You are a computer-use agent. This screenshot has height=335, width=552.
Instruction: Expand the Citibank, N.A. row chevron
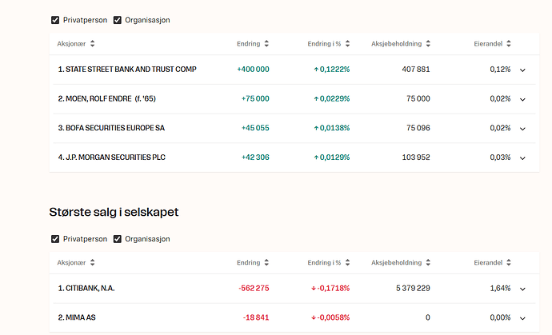coord(522,289)
